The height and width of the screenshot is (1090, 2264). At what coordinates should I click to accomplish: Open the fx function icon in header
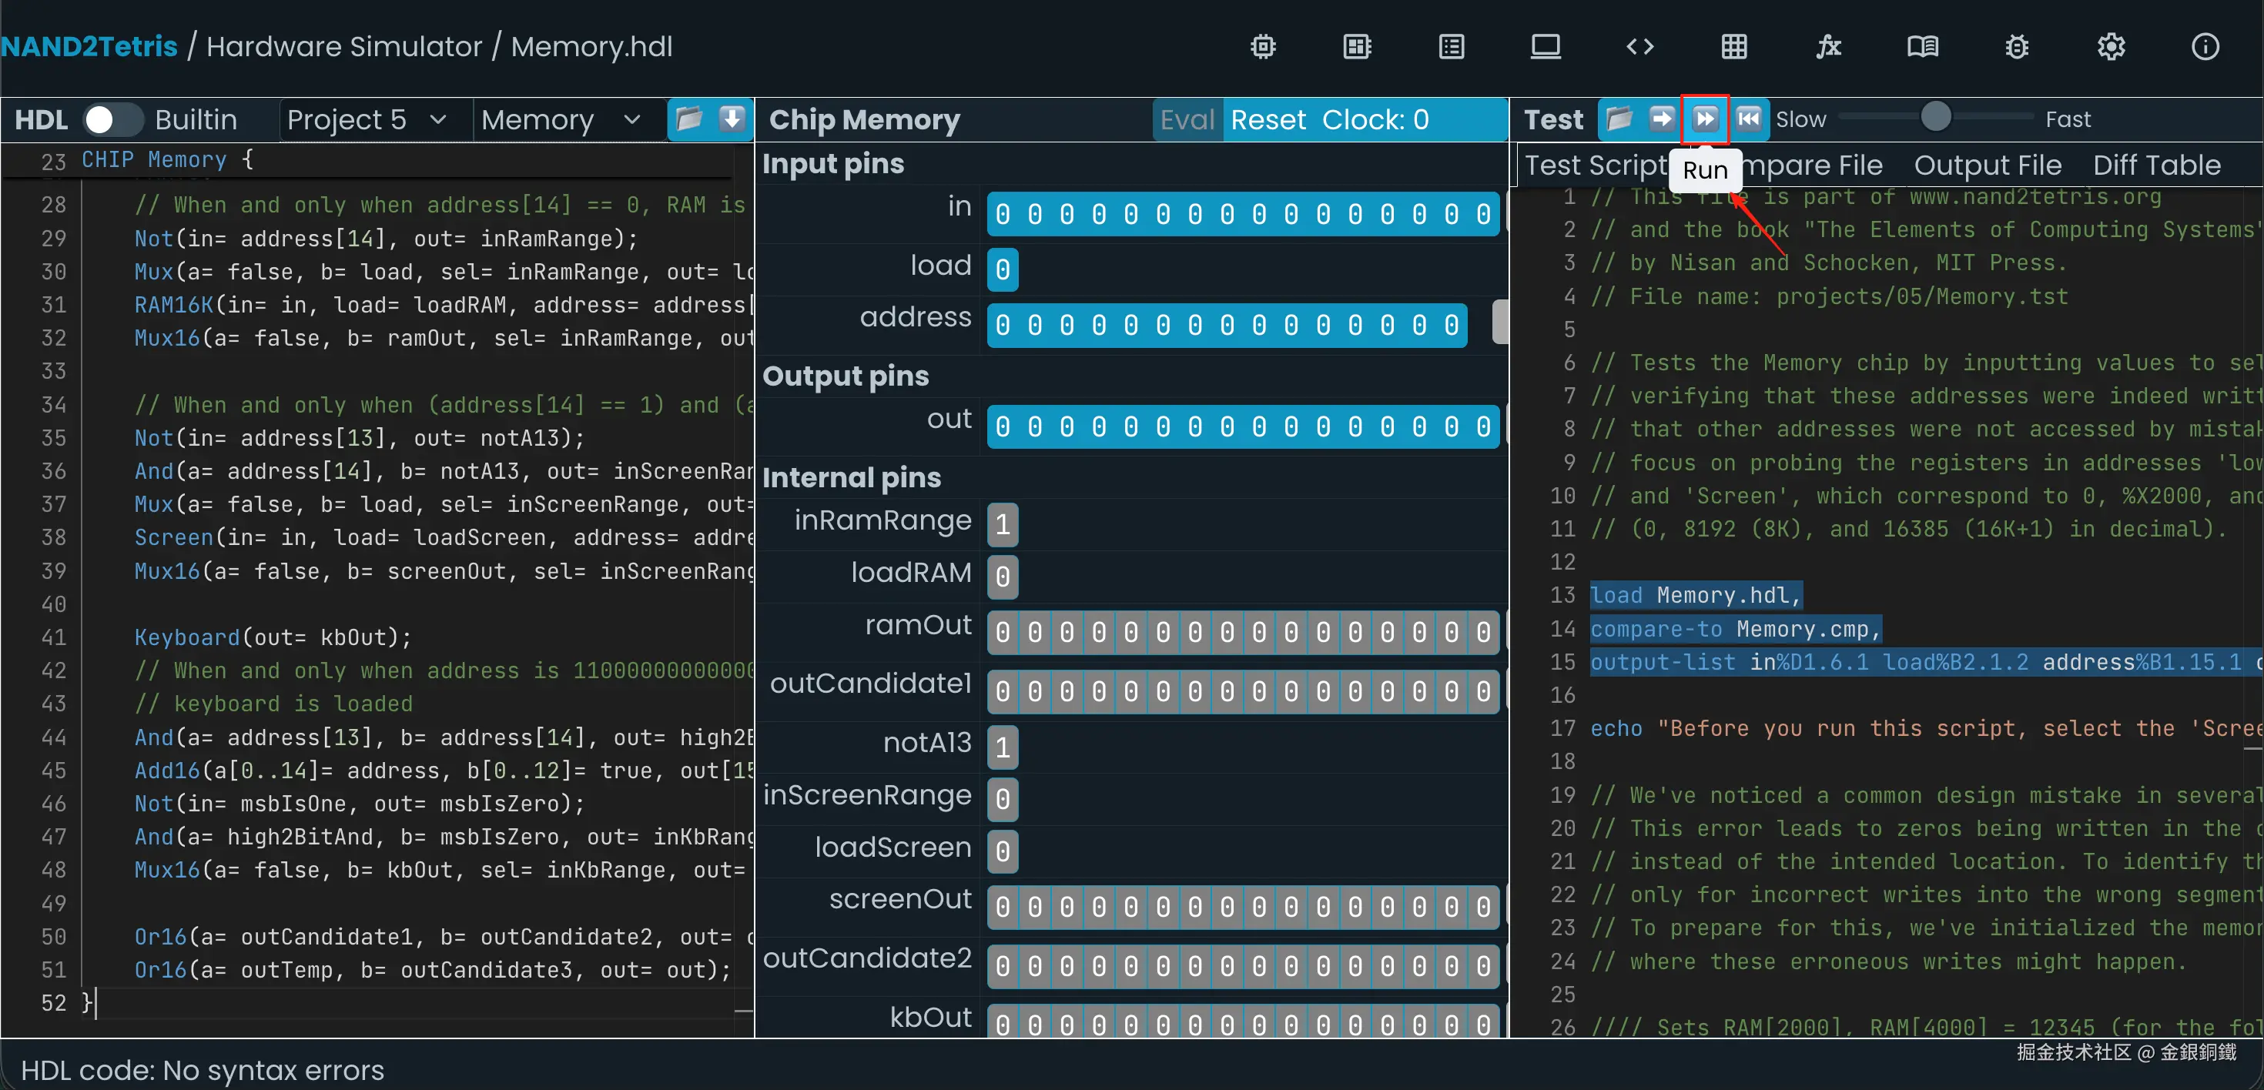point(1828,46)
